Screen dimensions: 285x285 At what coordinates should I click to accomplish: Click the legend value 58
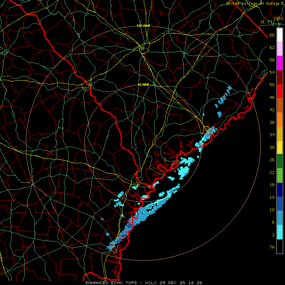272,60
